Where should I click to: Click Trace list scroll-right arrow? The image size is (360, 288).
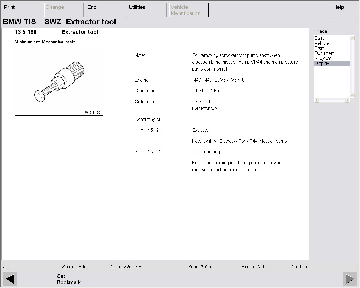click(x=348, y=100)
